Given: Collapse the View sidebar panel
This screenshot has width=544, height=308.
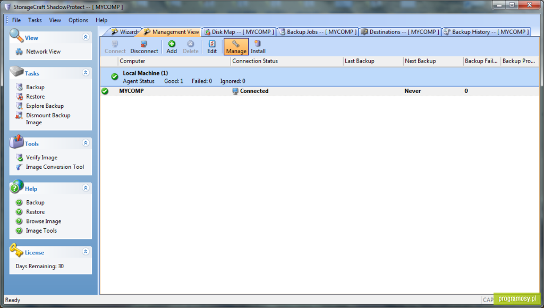Looking at the screenshot, I should pyautogui.click(x=86, y=37).
